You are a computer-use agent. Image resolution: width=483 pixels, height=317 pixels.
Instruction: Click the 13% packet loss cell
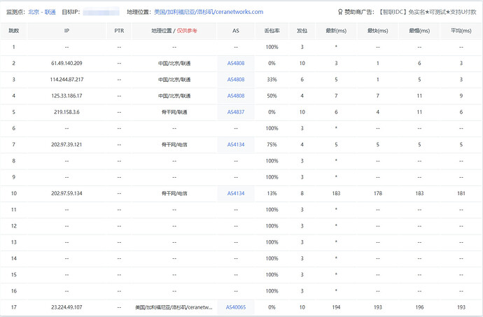click(272, 193)
